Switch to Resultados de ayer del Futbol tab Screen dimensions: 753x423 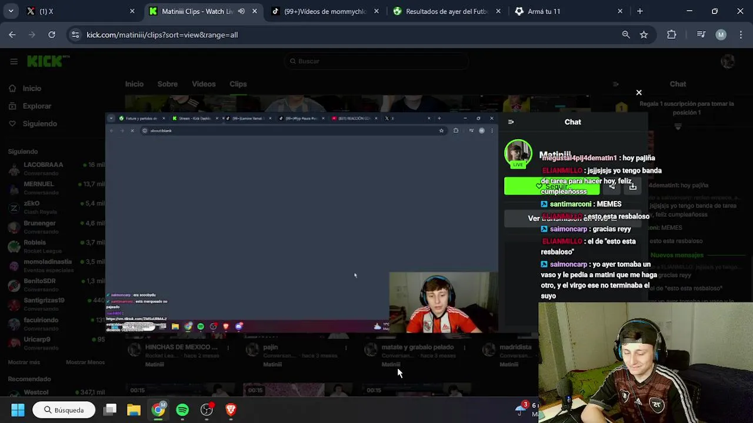tap(447, 11)
